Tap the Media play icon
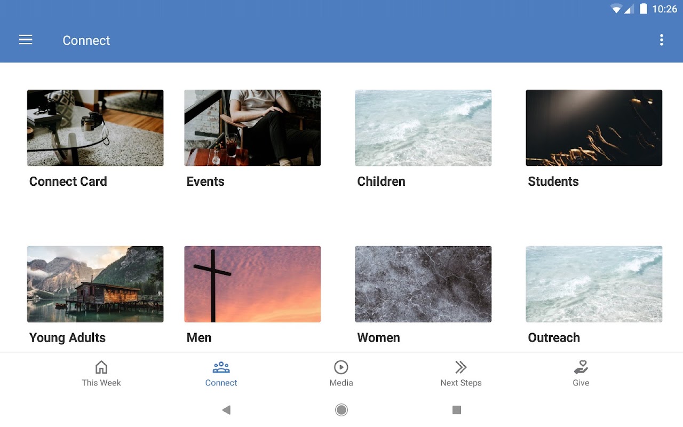The height and width of the screenshot is (427, 683). pos(341,367)
